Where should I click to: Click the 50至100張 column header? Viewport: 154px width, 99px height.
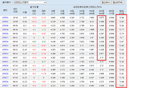(72, 12)
